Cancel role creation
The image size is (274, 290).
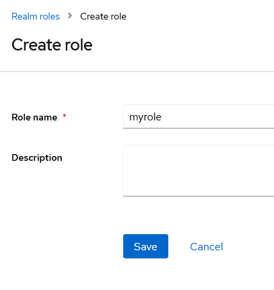(207, 246)
